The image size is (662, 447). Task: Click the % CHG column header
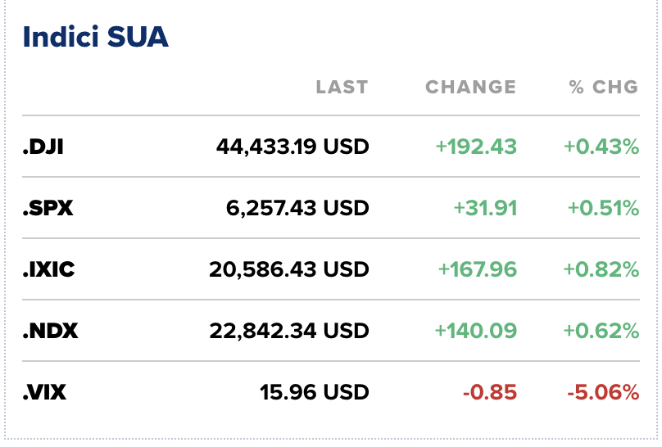[x=604, y=87]
